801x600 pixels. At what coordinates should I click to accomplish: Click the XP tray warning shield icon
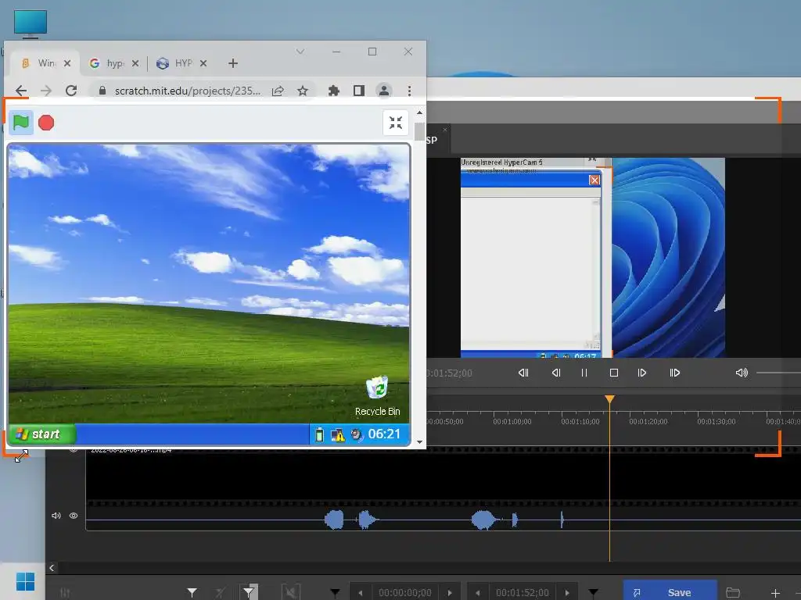pyautogui.click(x=338, y=434)
